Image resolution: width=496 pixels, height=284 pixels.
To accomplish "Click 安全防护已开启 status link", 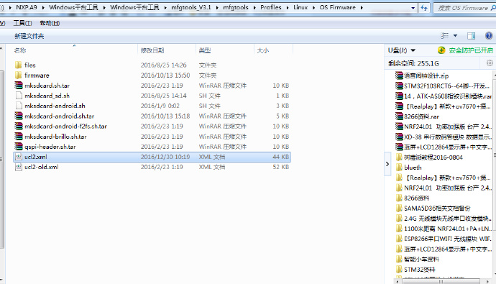I will pos(471,50).
